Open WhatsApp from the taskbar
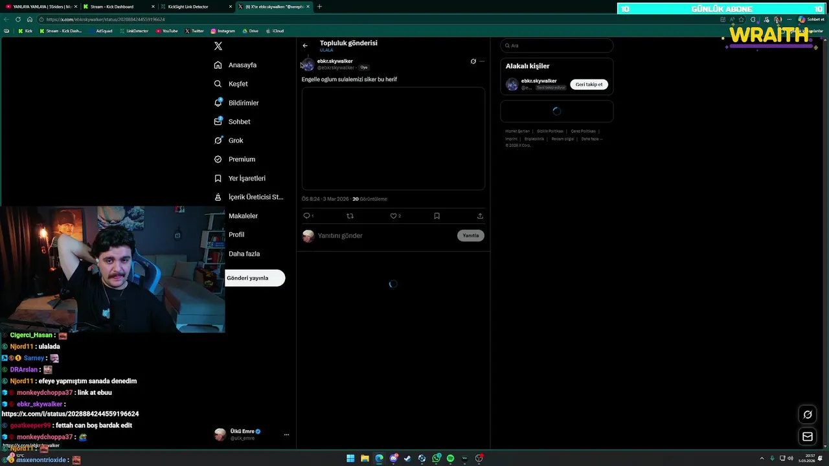Viewport: 829px width, 466px height. click(436, 458)
